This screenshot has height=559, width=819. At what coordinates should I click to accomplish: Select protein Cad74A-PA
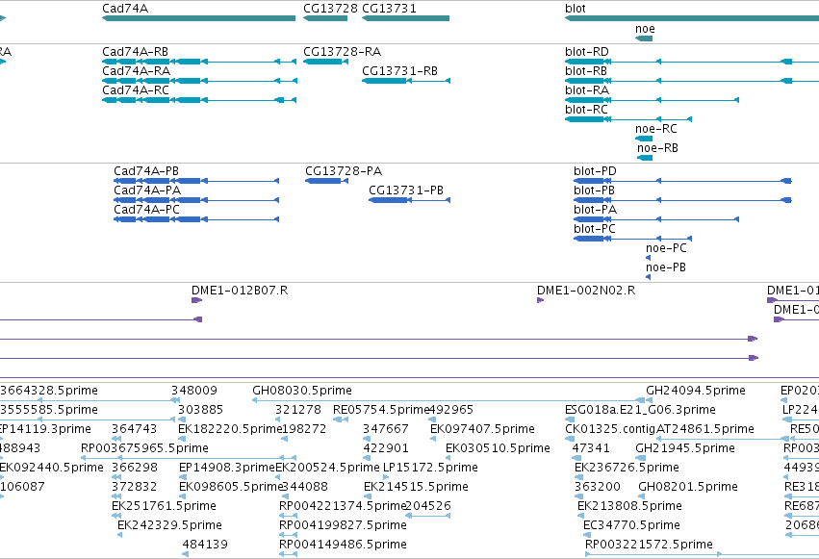pyautogui.click(x=147, y=191)
